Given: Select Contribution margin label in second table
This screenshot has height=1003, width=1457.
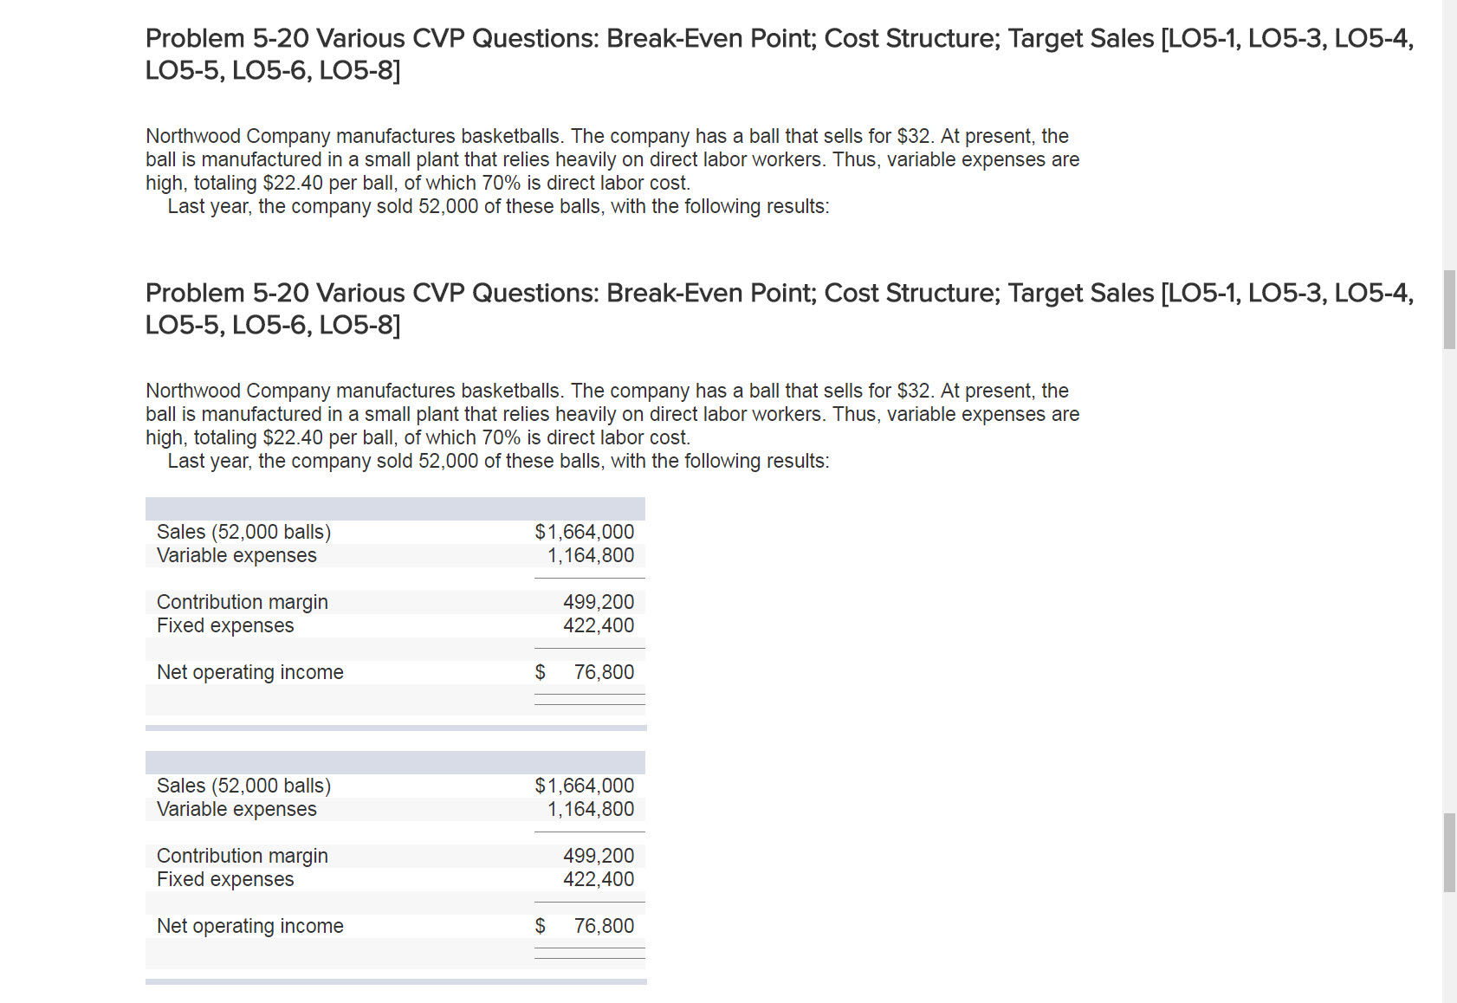Looking at the screenshot, I should (242, 856).
